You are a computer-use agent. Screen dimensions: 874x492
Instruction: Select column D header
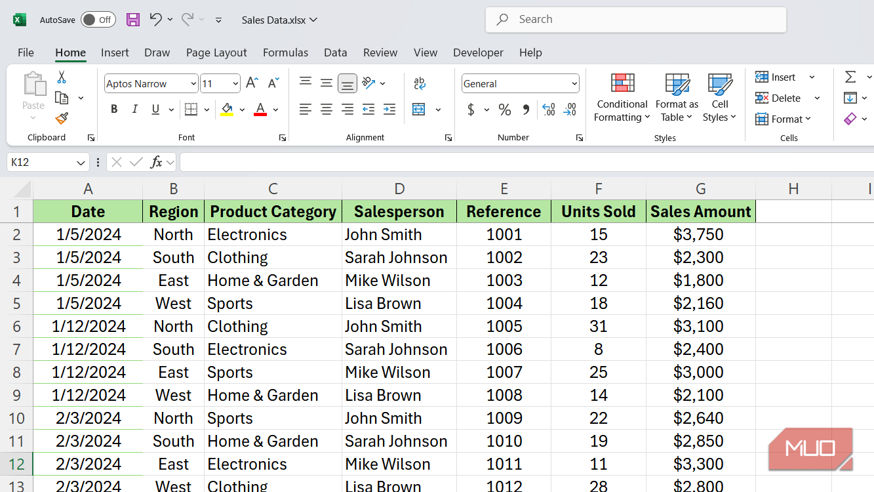coord(399,189)
